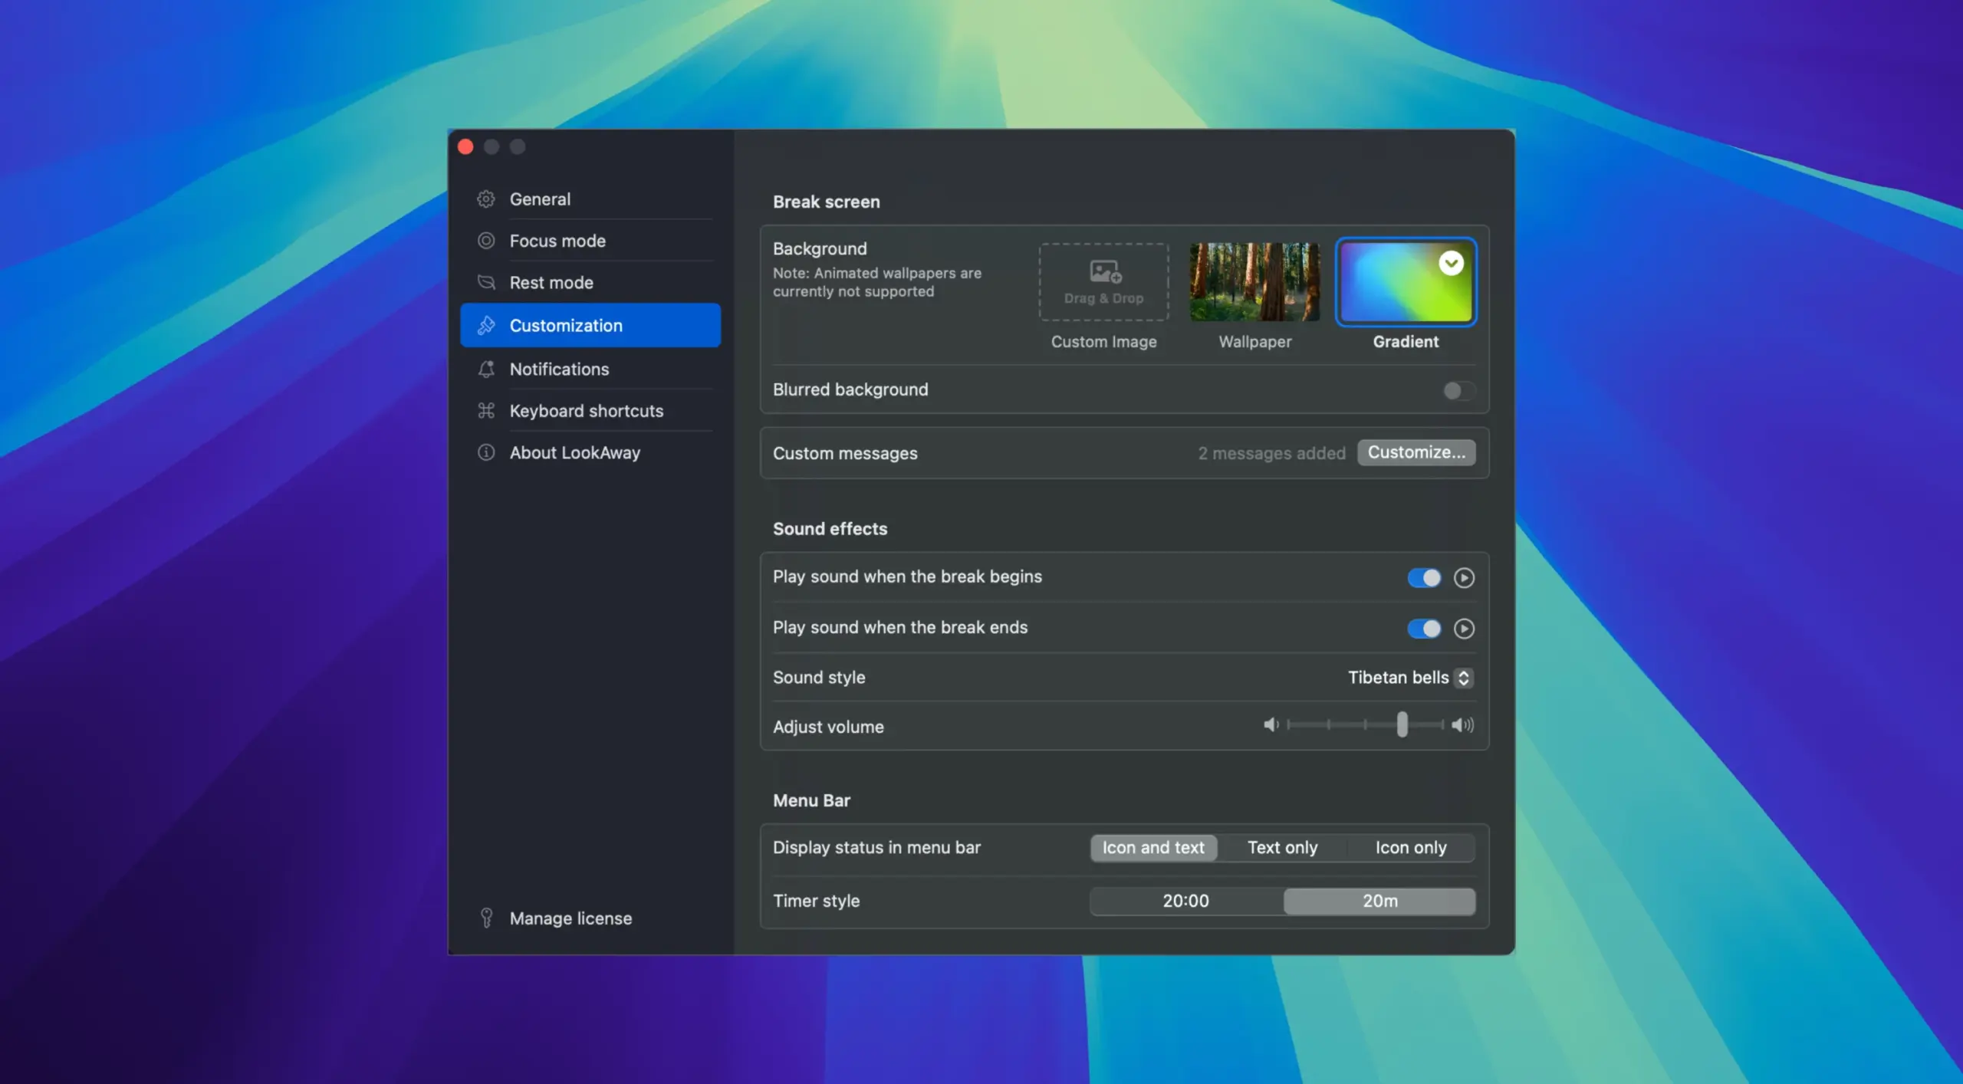
Task: Preview the break ends sound play icon
Action: [x=1464, y=629]
